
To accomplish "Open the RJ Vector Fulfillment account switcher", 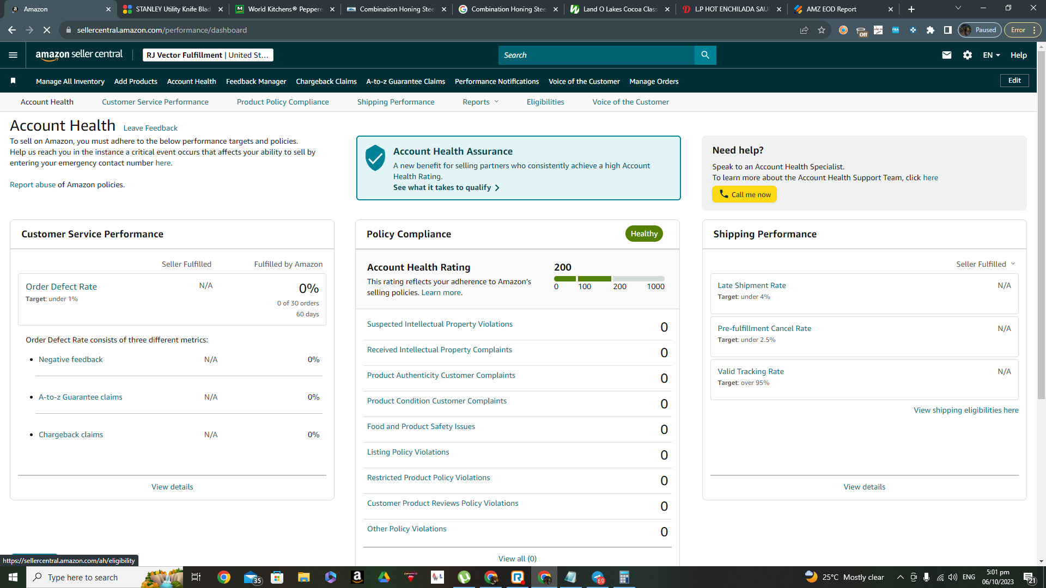I will 208,55.
